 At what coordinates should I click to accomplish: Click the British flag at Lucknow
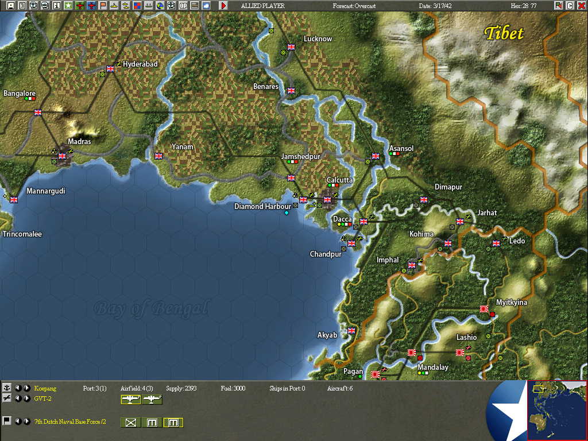click(291, 47)
